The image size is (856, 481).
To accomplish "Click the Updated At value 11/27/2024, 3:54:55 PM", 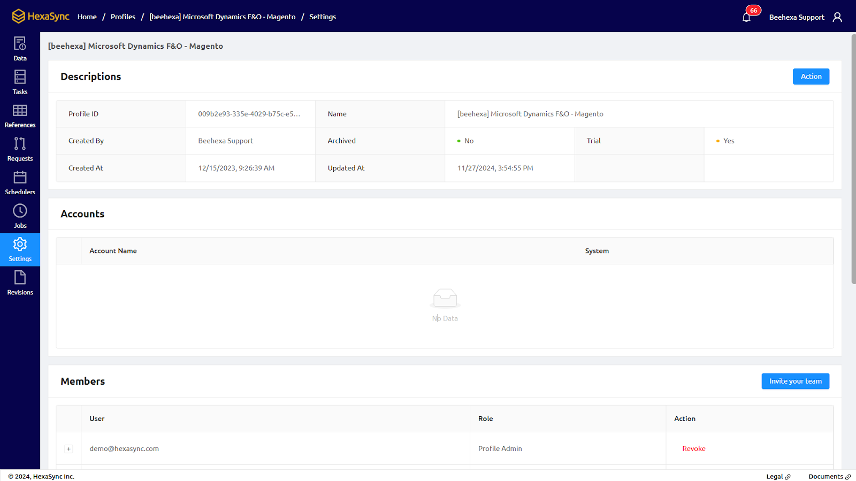I will [495, 168].
